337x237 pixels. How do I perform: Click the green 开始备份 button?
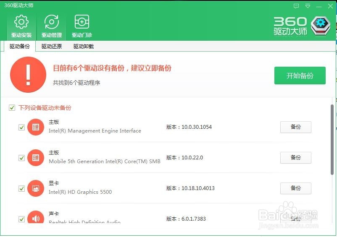click(x=300, y=76)
